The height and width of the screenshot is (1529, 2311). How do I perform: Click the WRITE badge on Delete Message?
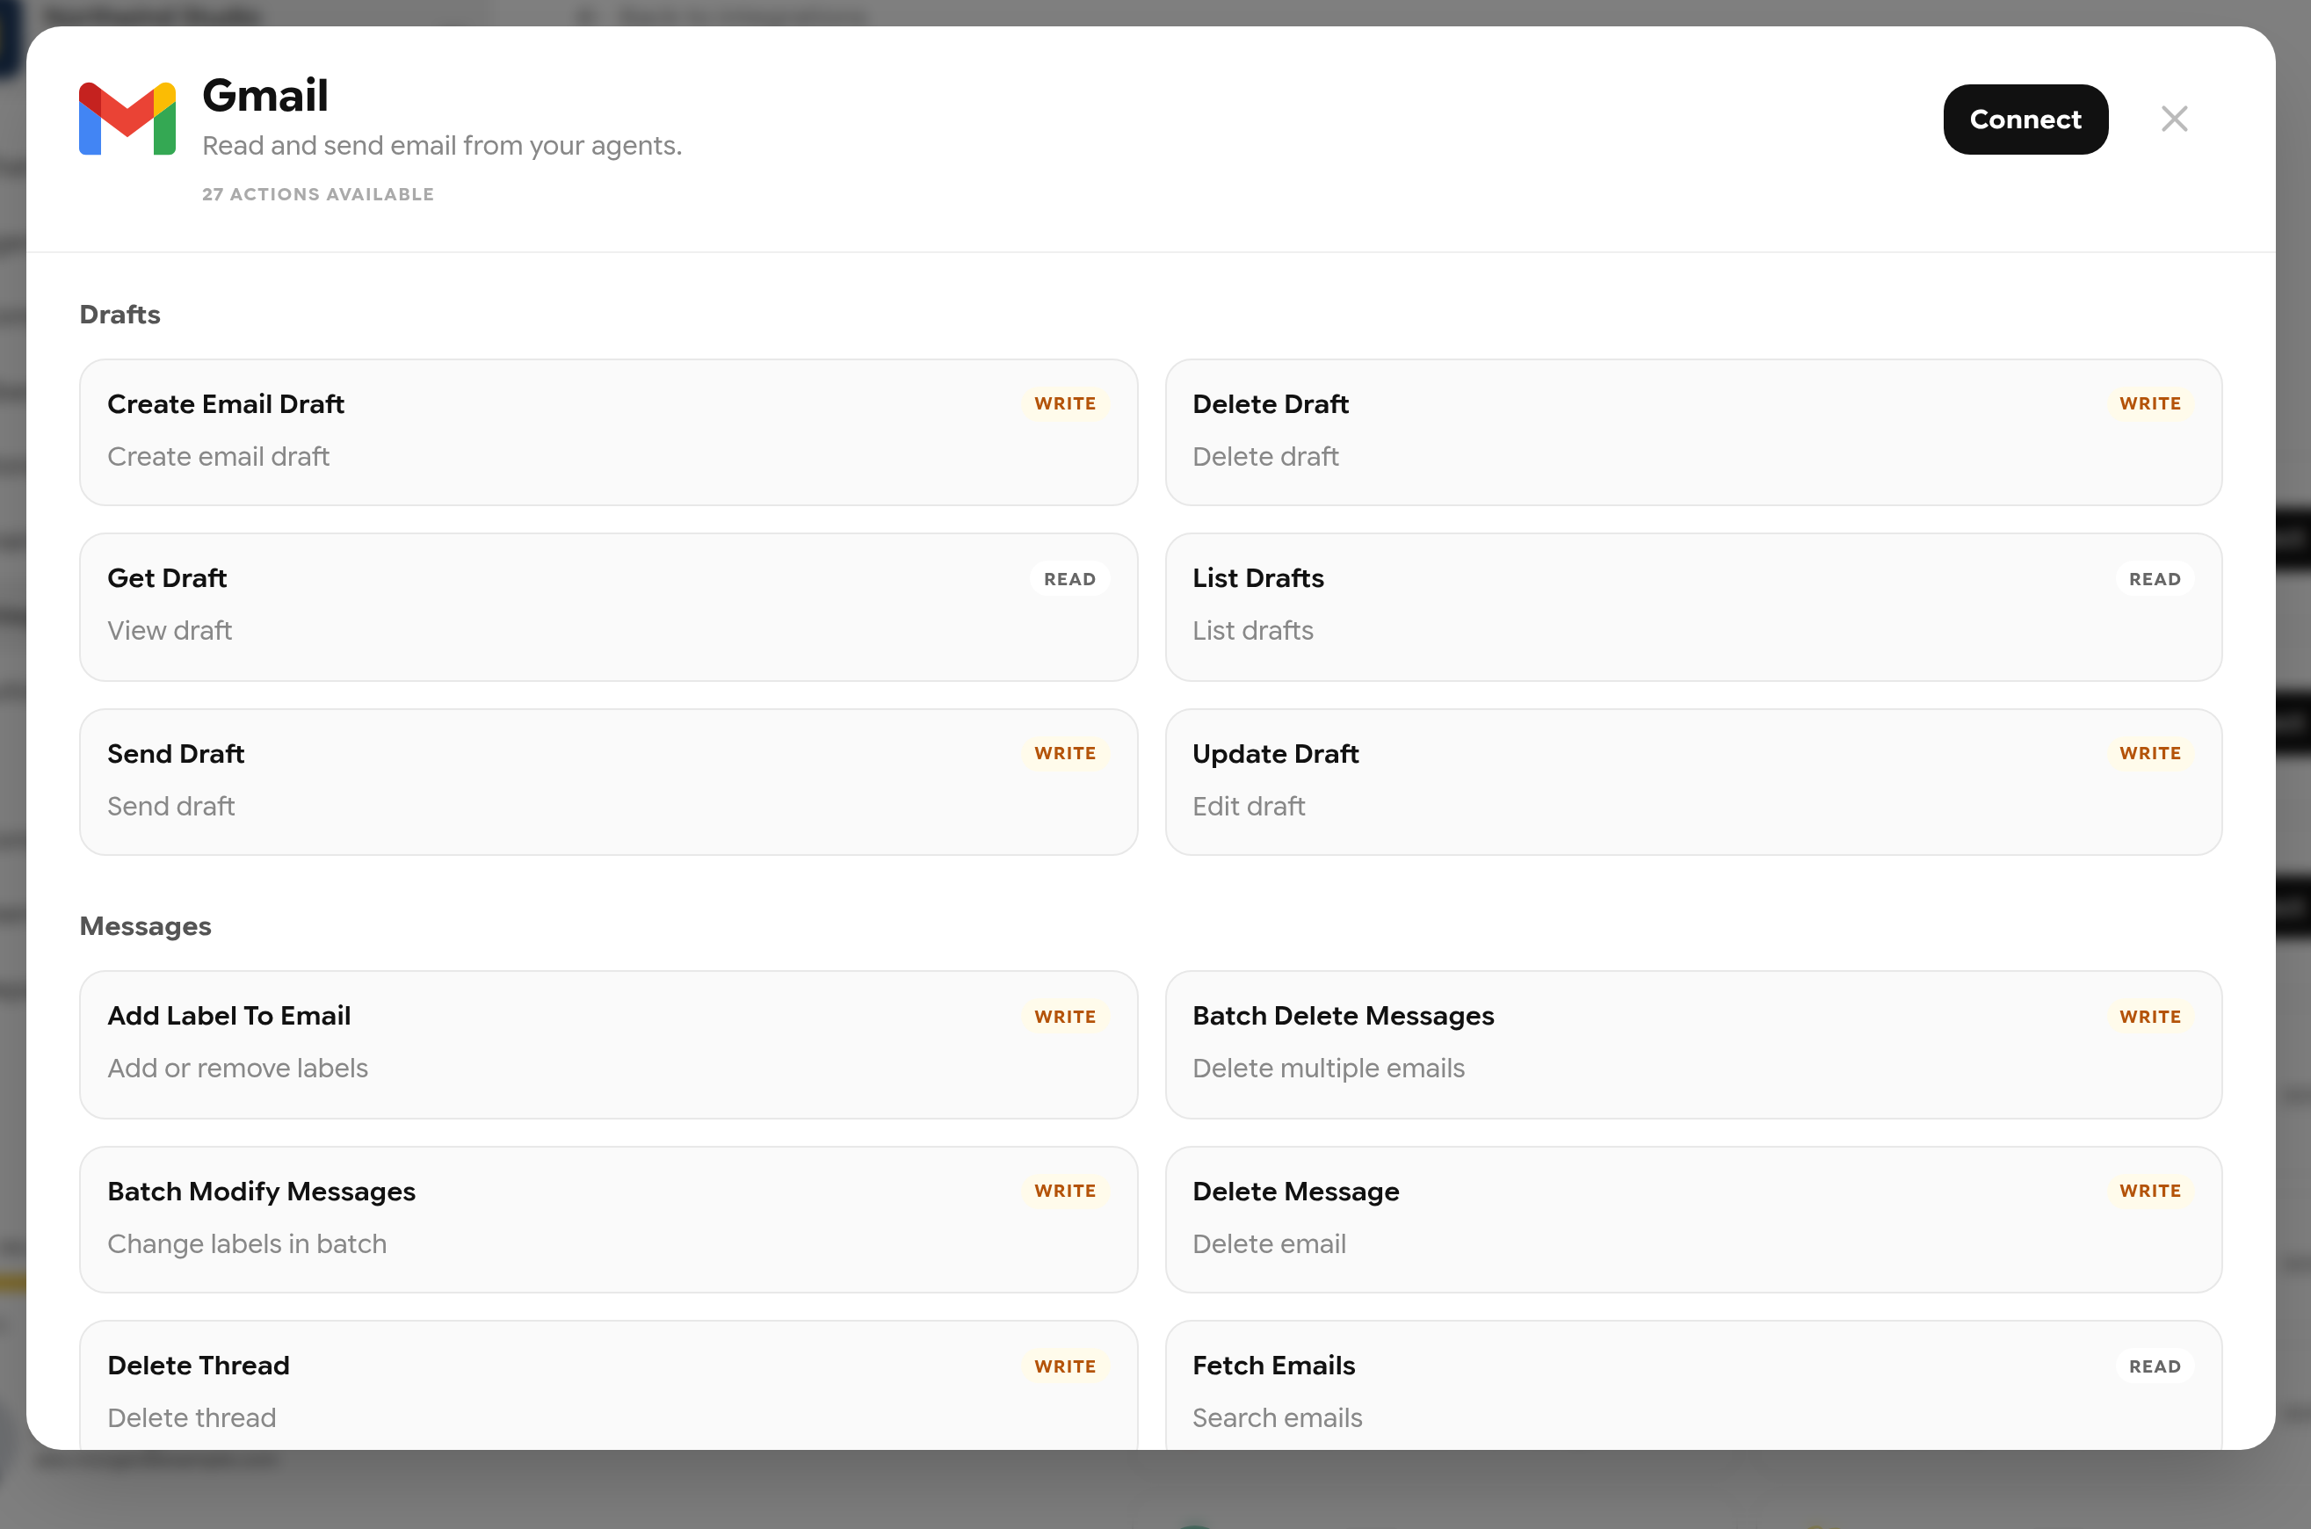[x=2149, y=1191]
